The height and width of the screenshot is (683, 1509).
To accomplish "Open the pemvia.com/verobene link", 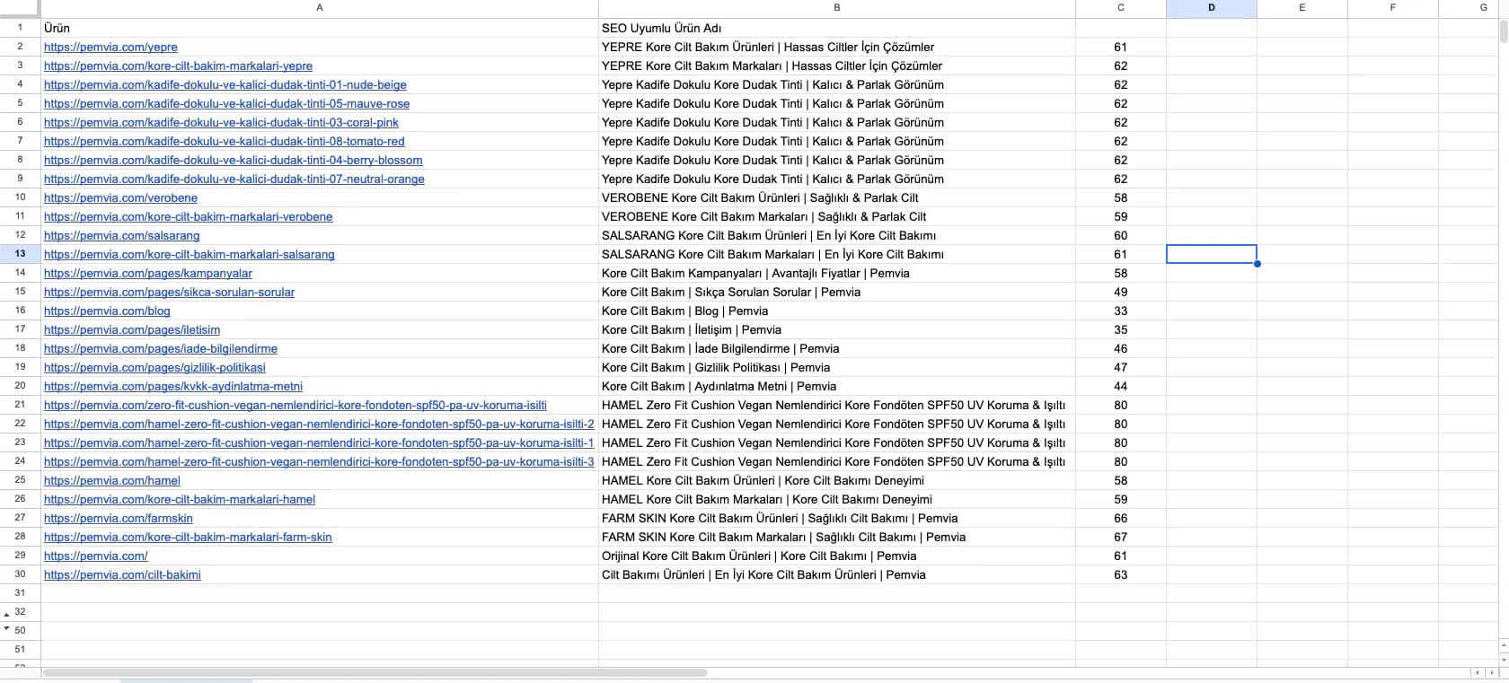I will (x=120, y=197).
